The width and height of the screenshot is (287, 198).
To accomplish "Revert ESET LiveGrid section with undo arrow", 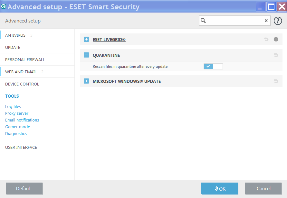I will pos(266,39).
